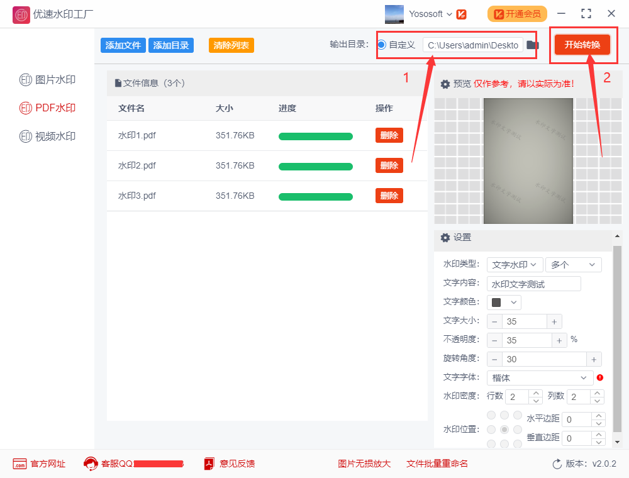This screenshot has height=478, width=629.
Task: Click the file name 水印1.pdf
Action: [x=136, y=136]
